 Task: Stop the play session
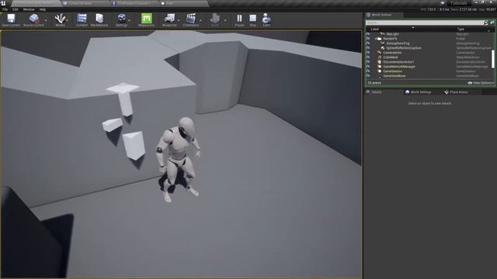tap(252, 19)
